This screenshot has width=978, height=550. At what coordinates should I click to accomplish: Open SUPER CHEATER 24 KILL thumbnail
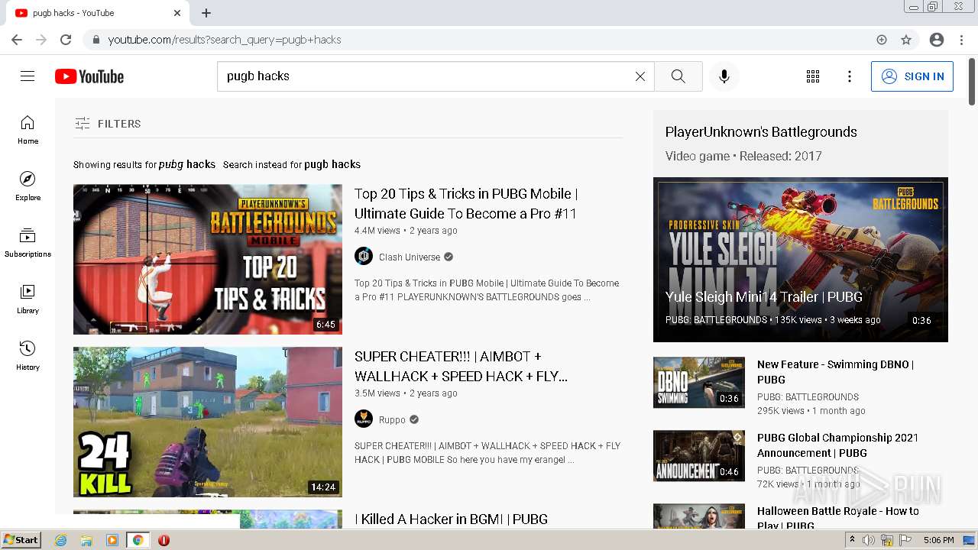pos(208,422)
